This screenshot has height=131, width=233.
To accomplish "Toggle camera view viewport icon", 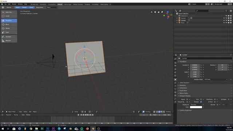I will point(155,12).
